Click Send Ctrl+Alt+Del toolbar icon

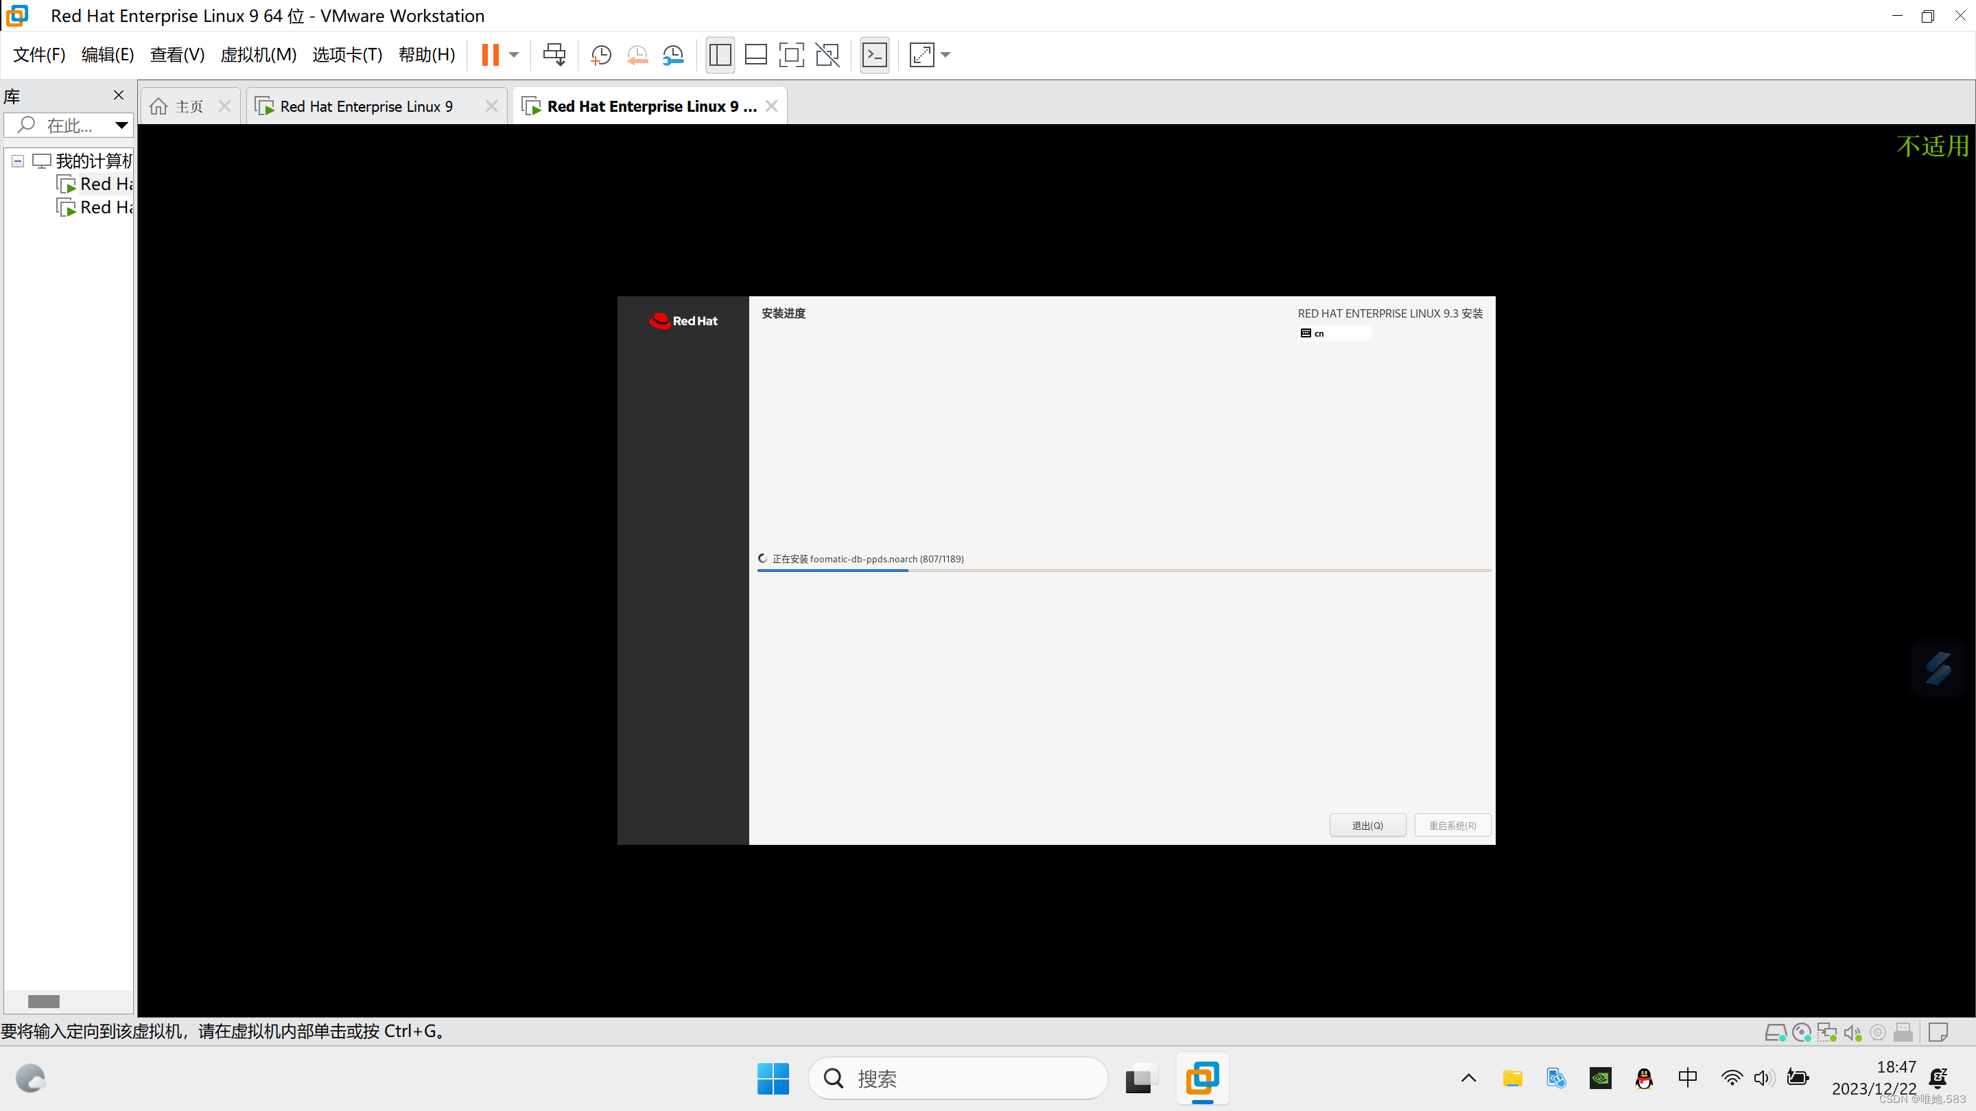(554, 54)
